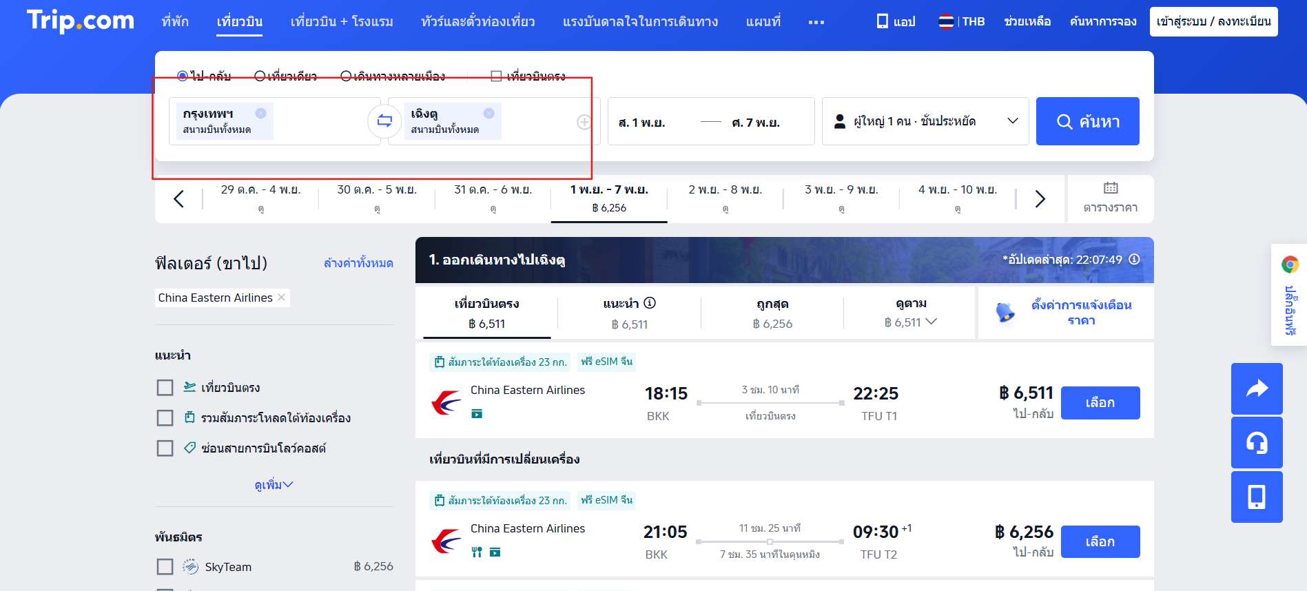Screen dimensions: 1307x591
Task: Open customer support headset icon
Action: (x=1257, y=443)
